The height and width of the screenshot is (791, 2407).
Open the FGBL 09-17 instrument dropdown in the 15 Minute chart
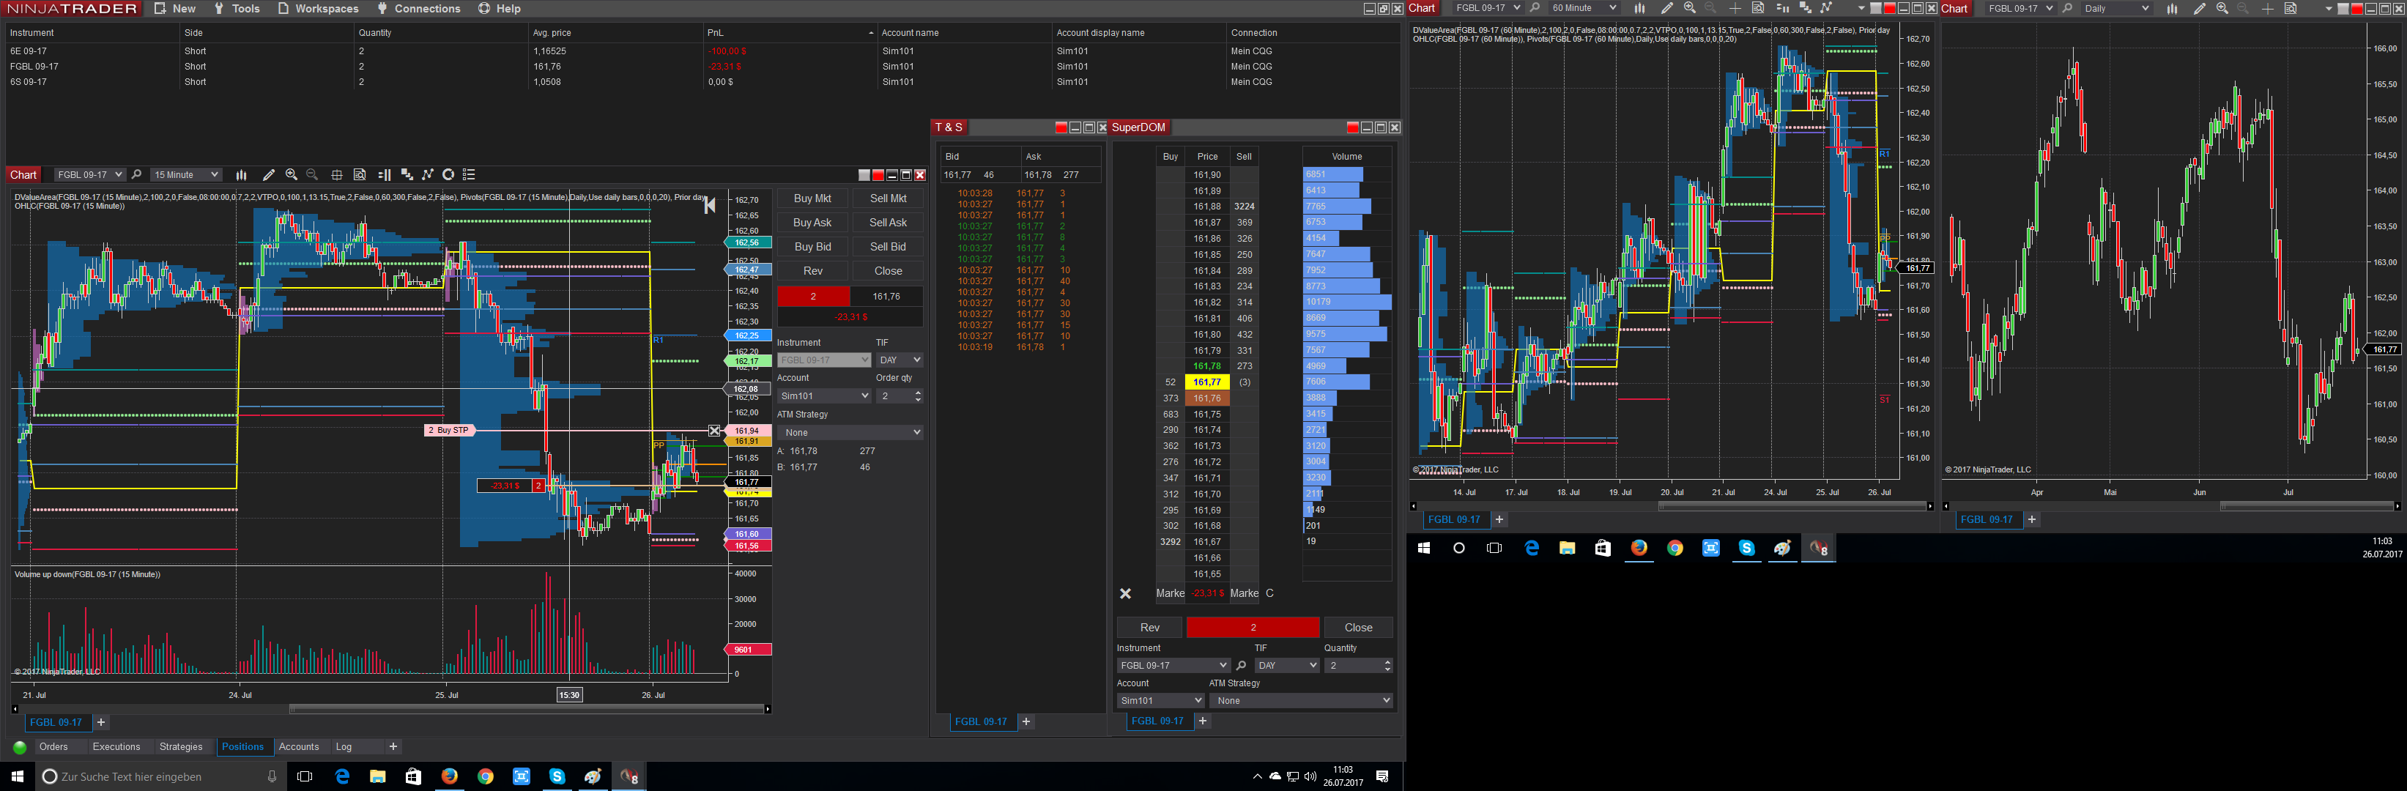click(x=89, y=174)
